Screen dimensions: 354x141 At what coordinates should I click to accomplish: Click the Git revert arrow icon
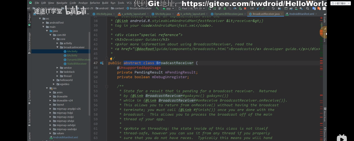click(273, 9)
